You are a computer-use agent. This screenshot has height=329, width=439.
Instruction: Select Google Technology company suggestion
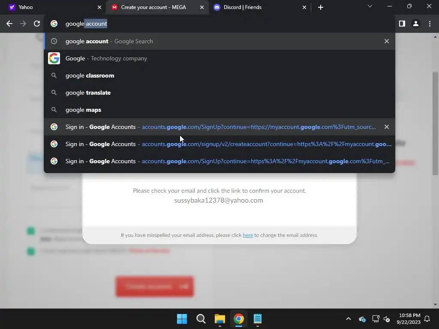click(219, 58)
